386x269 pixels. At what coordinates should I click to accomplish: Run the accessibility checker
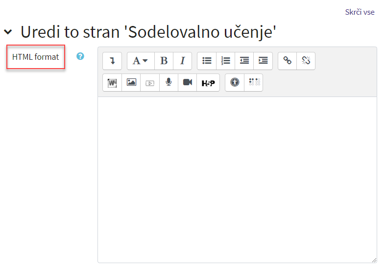(235, 82)
